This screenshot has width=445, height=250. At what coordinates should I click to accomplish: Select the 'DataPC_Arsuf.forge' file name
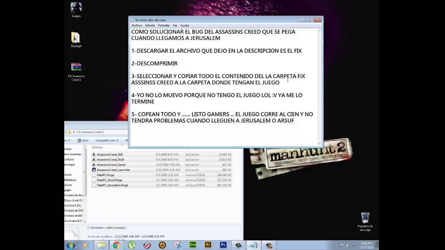[110, 180]
